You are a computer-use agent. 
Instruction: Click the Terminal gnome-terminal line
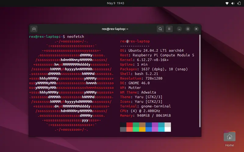[145, 106]
